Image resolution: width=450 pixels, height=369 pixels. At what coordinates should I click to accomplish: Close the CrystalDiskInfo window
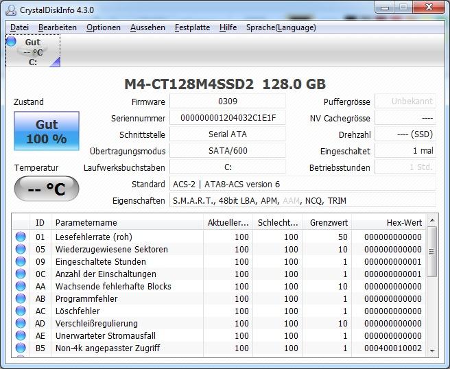pyautogui.click(x=429, y=7)
